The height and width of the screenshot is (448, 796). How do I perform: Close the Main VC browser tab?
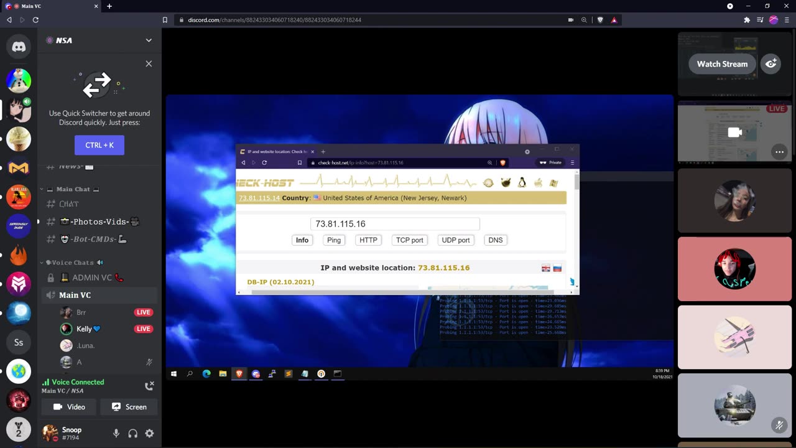click(96, 6)
